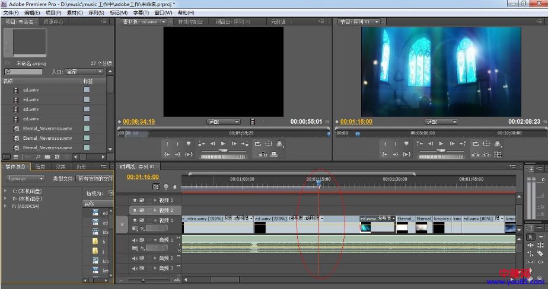548x289 pixels.
Task: Hide the 视频 3 track eye icon
Action: pos(134,200)
